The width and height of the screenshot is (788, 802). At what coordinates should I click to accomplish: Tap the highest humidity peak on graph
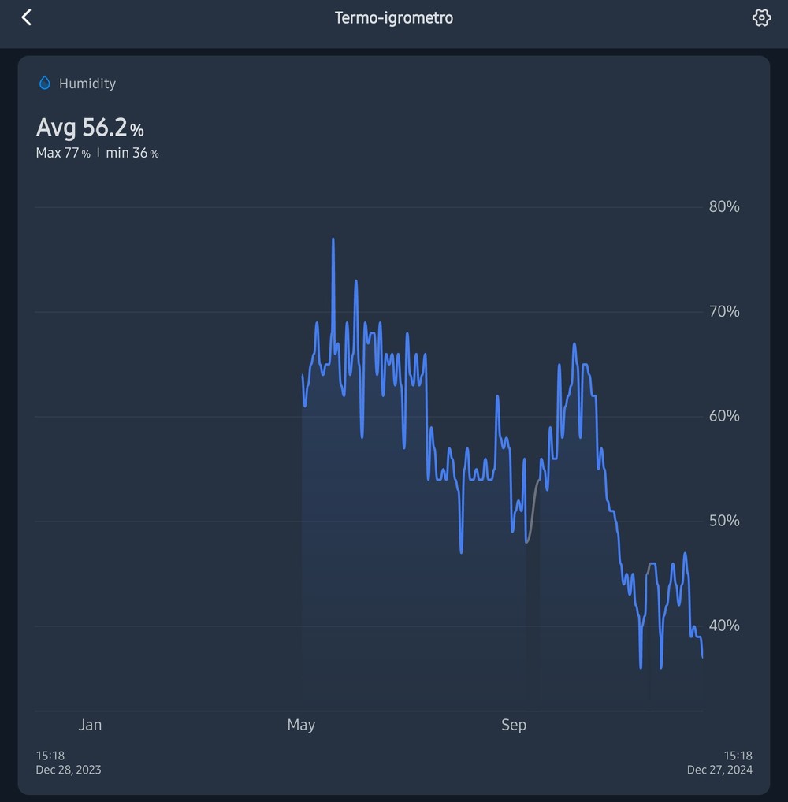coord(333,239)
